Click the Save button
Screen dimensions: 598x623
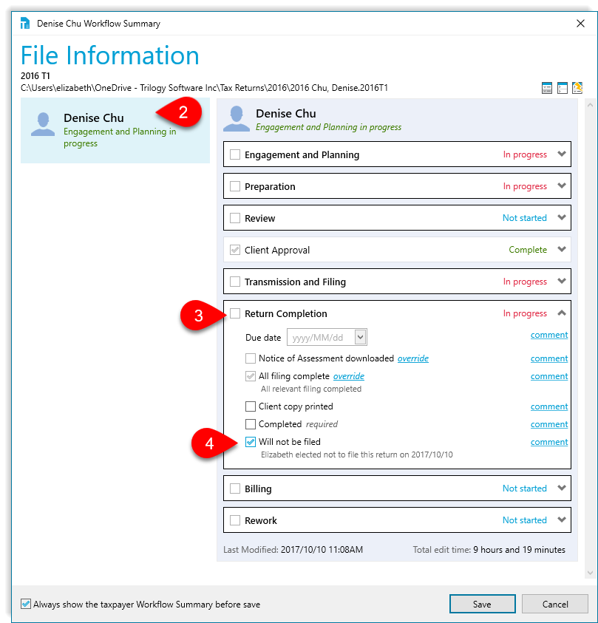[483, 604]
